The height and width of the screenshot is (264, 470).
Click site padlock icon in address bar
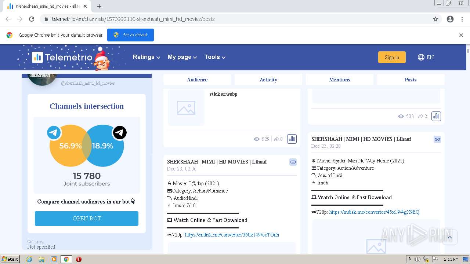pyautogui.click(x=46, y=19)
